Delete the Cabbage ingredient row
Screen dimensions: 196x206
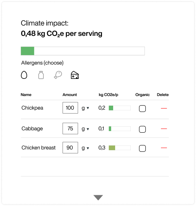click(164, 129)
